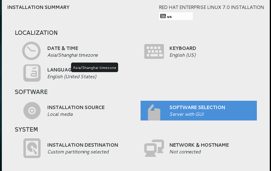Click 'Custom partitioning selected' status text
This screenshot has height=171, width=271.
(78, 152)
